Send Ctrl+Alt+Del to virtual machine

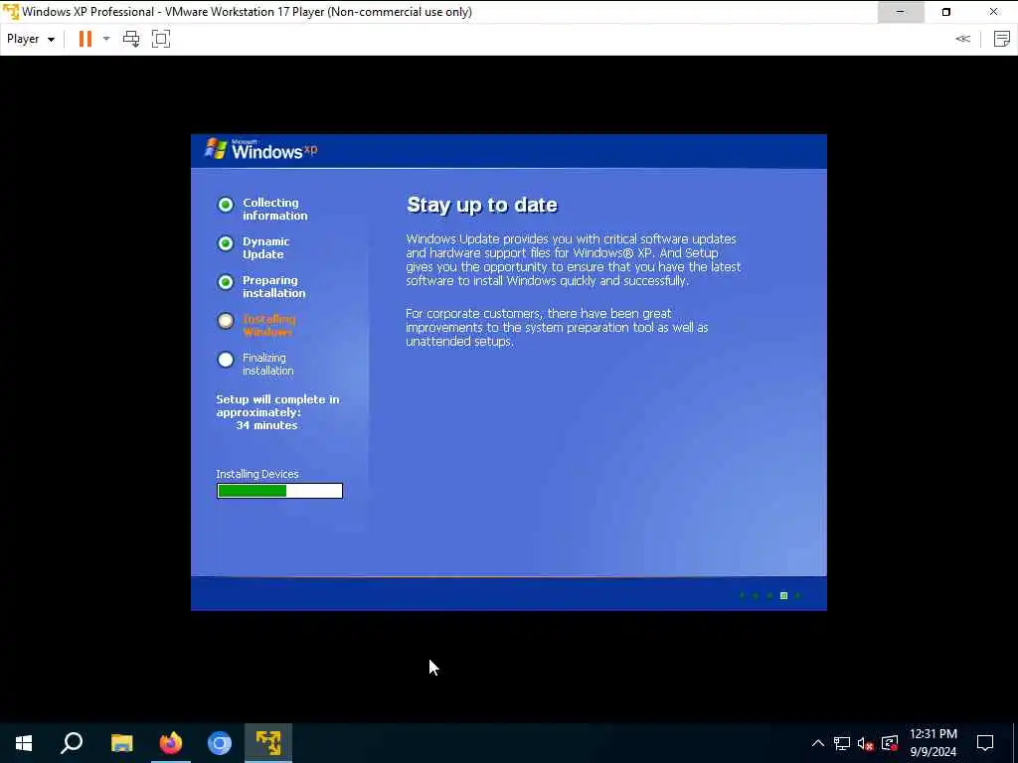coord(131,39)
